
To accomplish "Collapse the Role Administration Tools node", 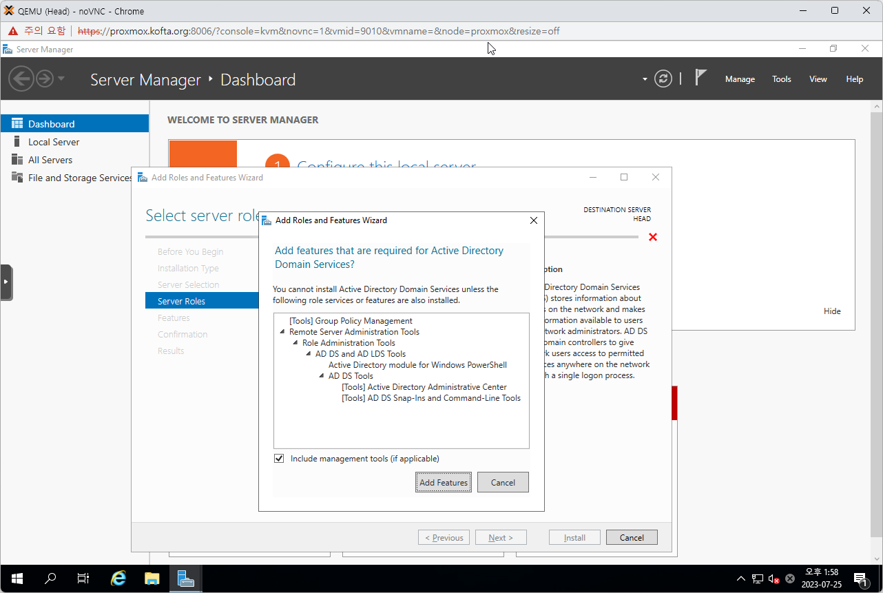I will coord(295,343).
